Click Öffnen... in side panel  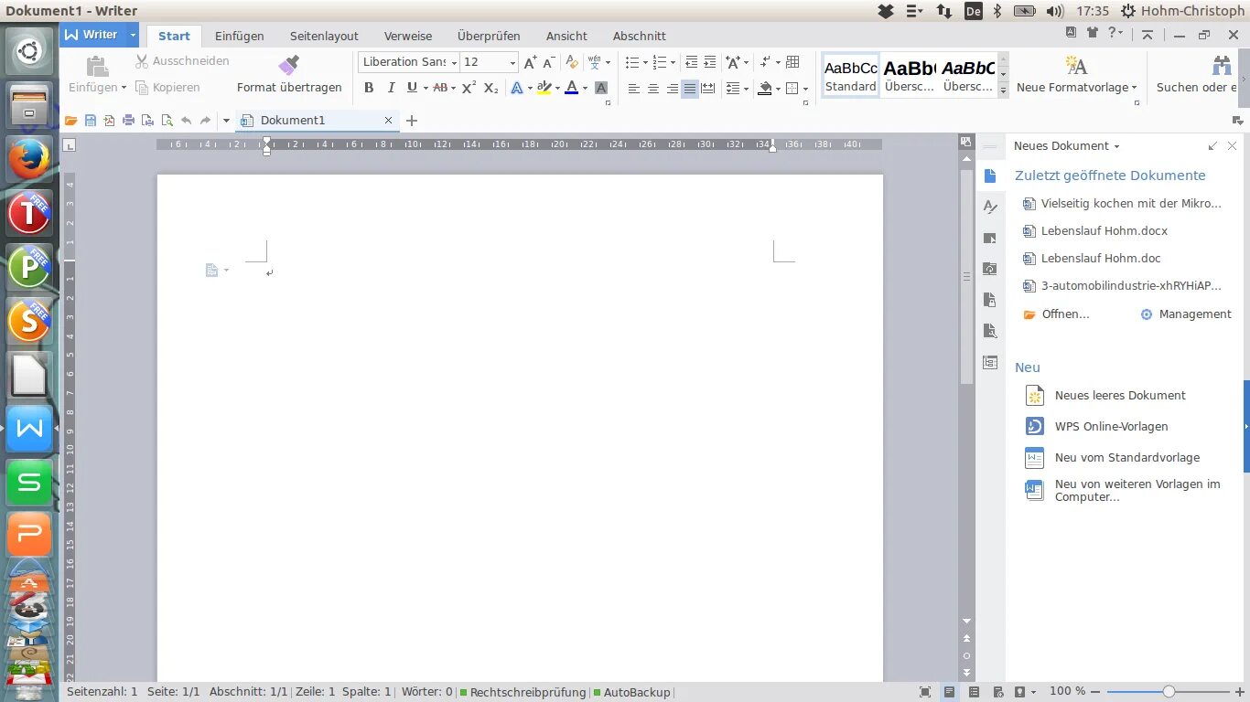(1057, 314)
